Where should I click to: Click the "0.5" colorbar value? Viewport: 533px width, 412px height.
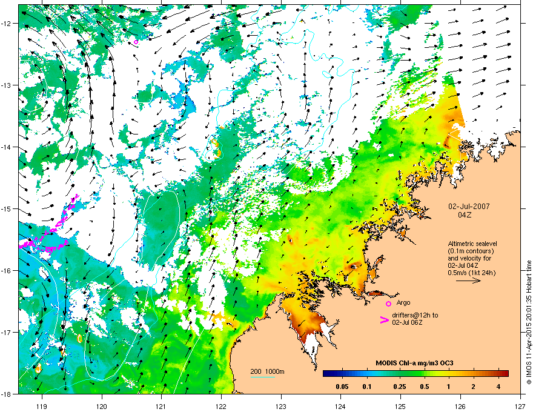pyautogui.click(x=425, y=387)
